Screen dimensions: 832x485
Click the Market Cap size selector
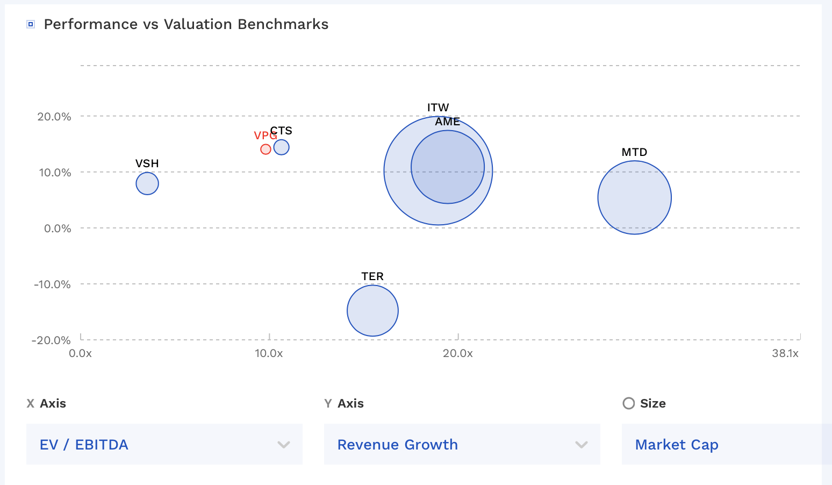(x=677, y=444)
